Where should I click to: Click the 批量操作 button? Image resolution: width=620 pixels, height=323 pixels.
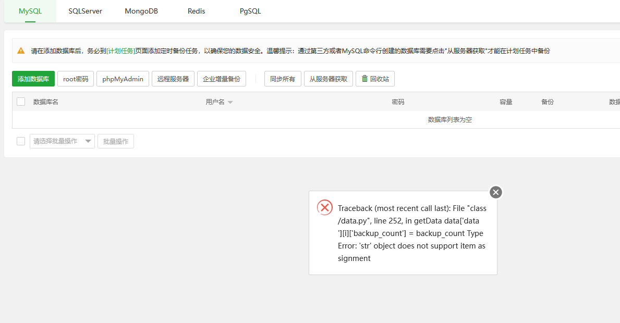[x=115, y=141]
